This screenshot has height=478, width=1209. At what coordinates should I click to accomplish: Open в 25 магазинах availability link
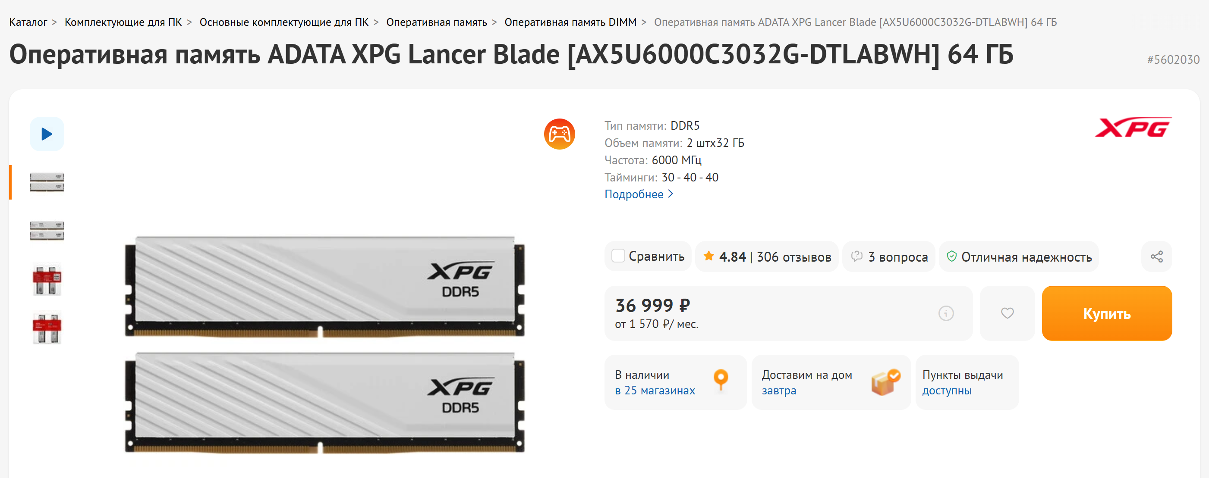(655, 391)
